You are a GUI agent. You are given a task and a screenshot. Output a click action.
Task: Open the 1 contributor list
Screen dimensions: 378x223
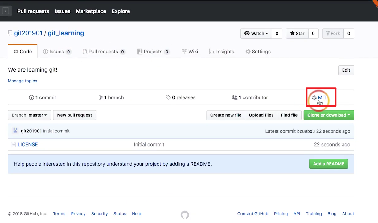click(x=250, y=97)
